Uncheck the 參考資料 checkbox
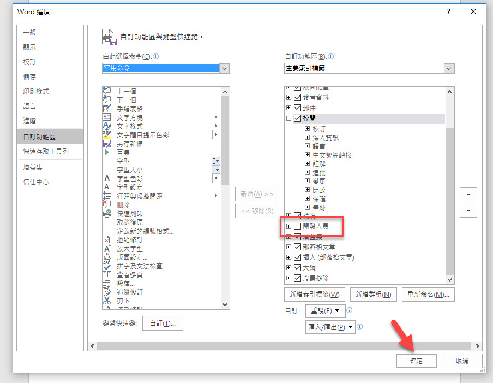 pyautogui.click(x=297, y=98)
